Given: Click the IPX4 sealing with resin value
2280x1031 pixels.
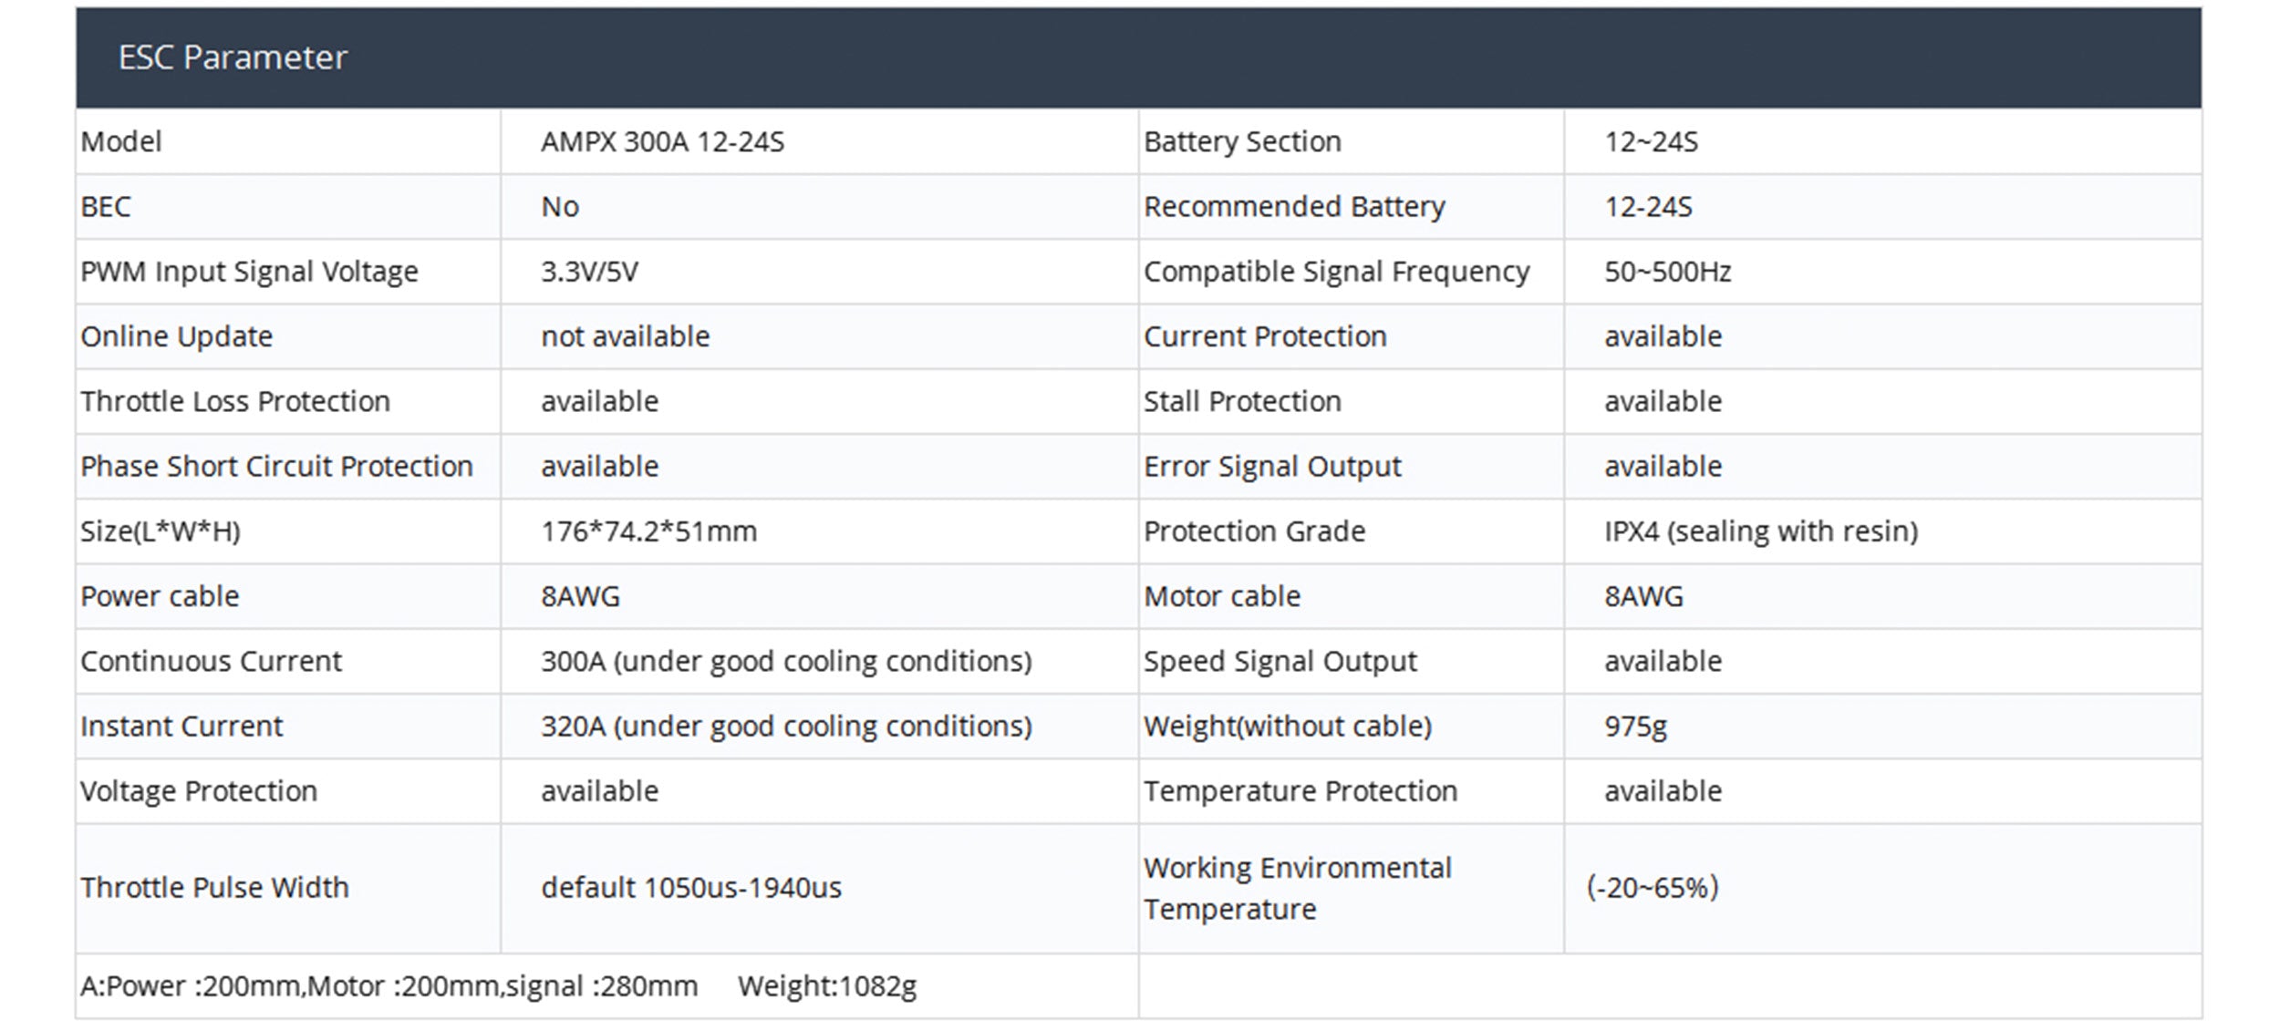Looking at the screenshot, I should click(x=1760, y=531).
